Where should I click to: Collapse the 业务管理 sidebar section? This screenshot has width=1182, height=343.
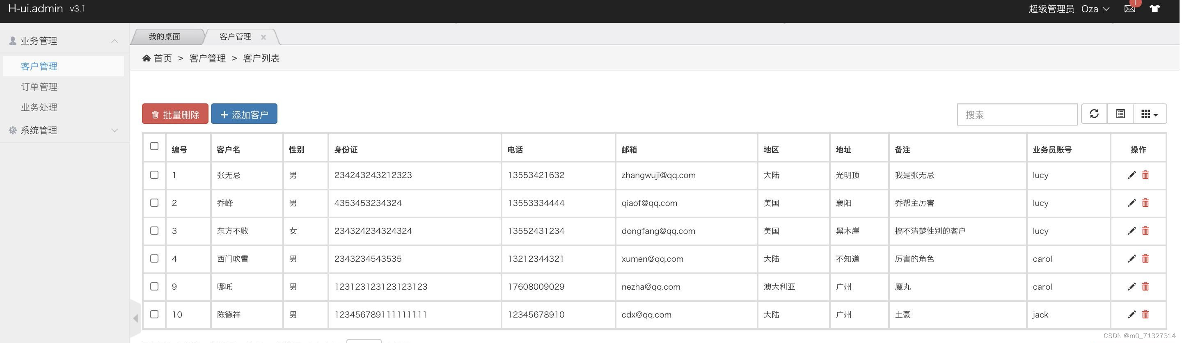pos(65,41)
